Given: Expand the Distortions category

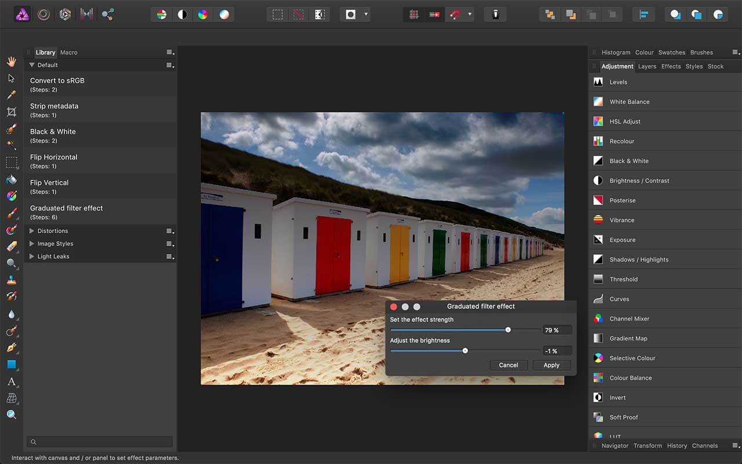Looking at the screenshot, I should [32, 231].
